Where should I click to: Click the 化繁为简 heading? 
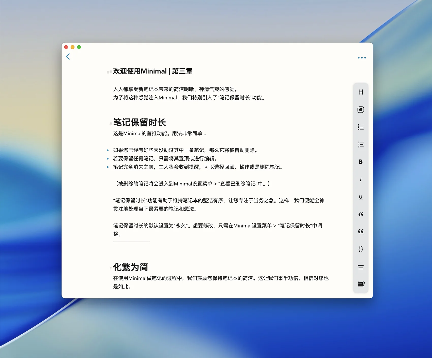coord(130,267)
